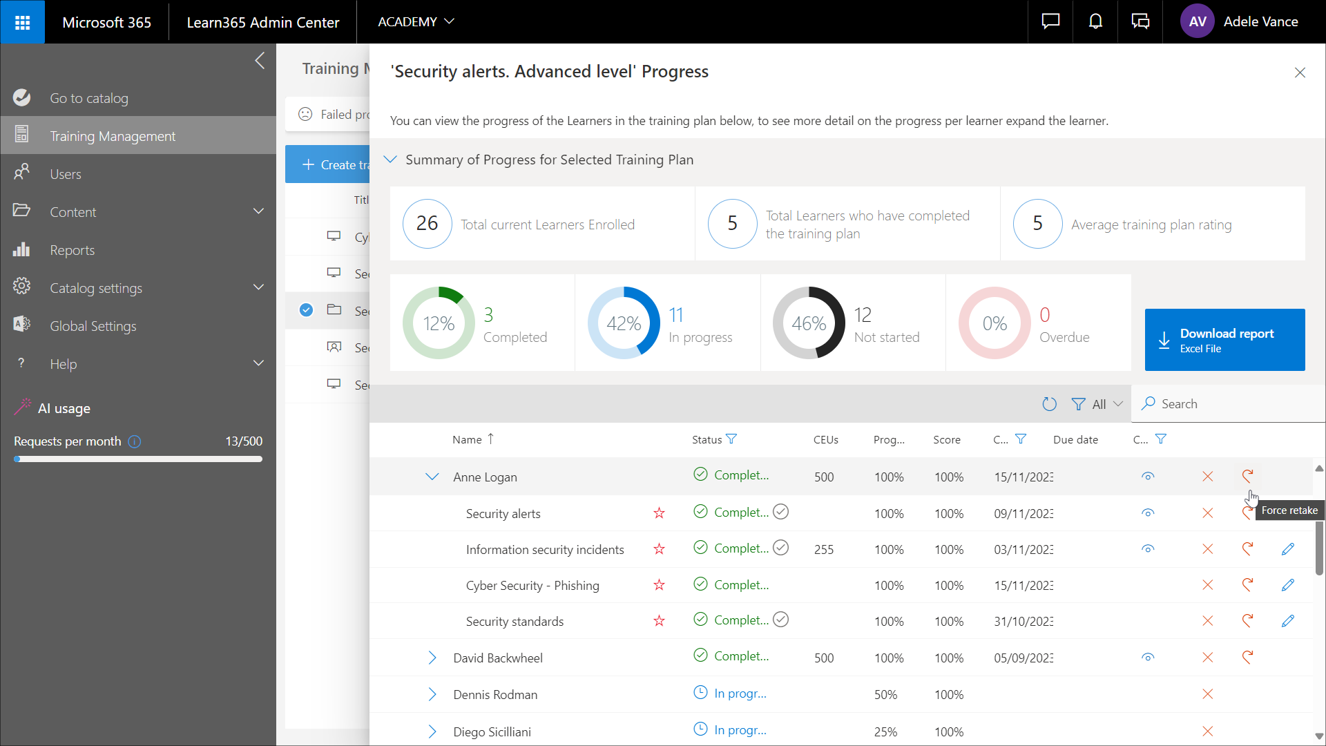Click red remove X for Dennis Rodman

[x=1207, y=694]
